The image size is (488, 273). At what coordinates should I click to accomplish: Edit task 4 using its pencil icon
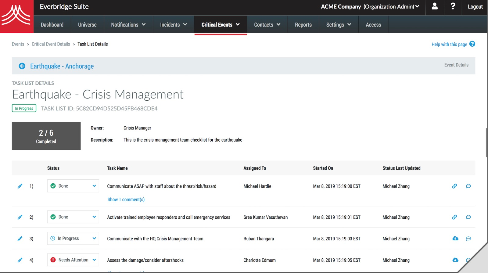click(20, 260)
